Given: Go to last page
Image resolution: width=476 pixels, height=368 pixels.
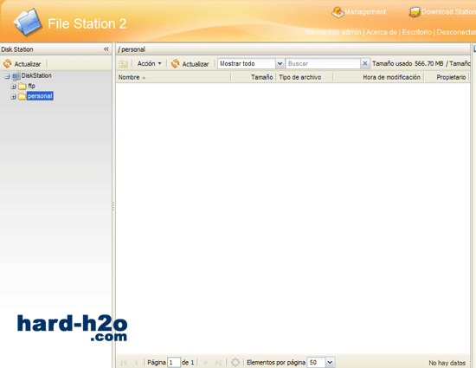Looking at the screenshot, I should click(218, 362).
